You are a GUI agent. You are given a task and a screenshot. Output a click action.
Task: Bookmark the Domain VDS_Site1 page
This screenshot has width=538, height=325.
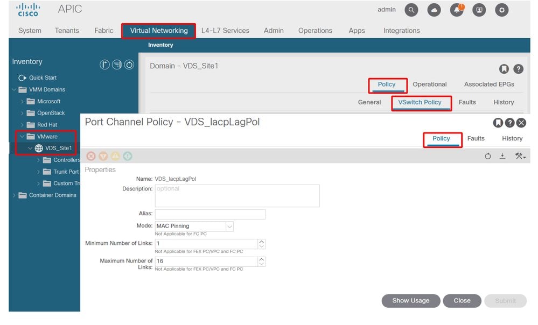click(x=504, y=69)
